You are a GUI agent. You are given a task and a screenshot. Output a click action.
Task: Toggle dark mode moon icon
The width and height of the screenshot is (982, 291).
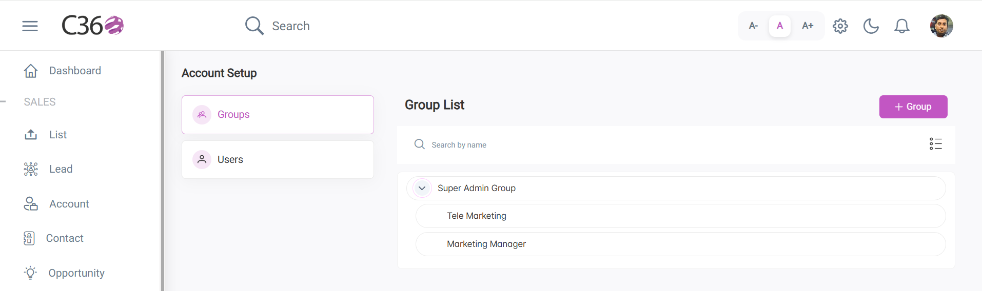coord(871,26)
